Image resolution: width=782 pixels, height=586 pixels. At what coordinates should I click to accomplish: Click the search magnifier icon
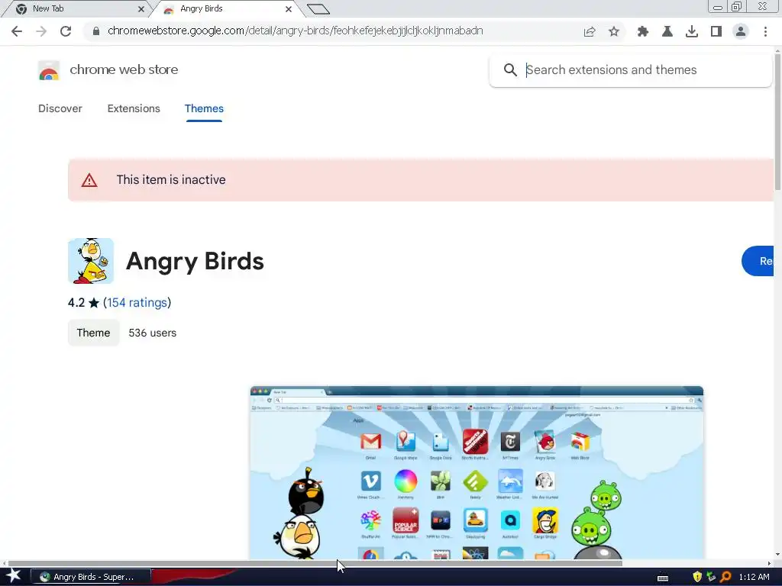[x=510, y=69]
